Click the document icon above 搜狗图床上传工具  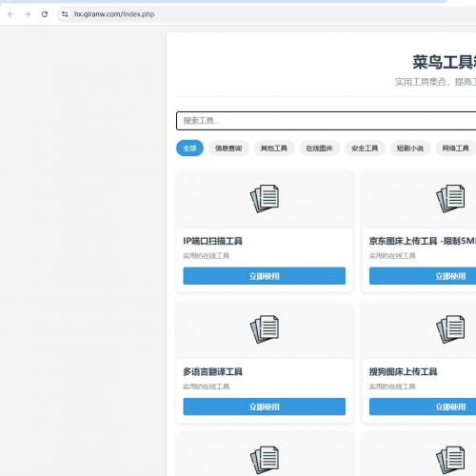pyautogui.click(x=450, y=329)
